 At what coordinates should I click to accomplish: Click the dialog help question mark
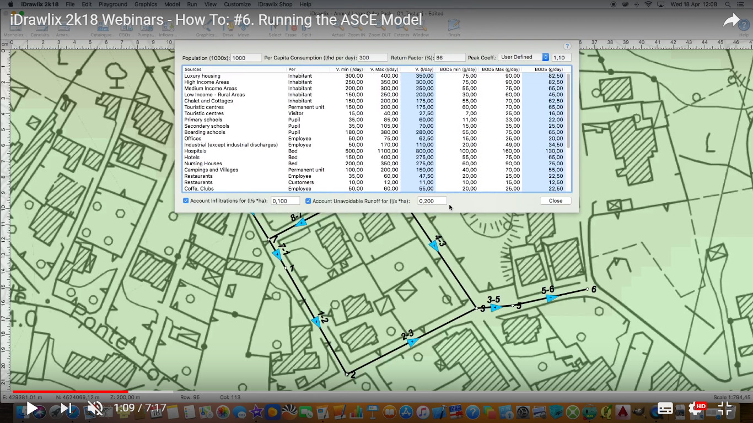567,47
